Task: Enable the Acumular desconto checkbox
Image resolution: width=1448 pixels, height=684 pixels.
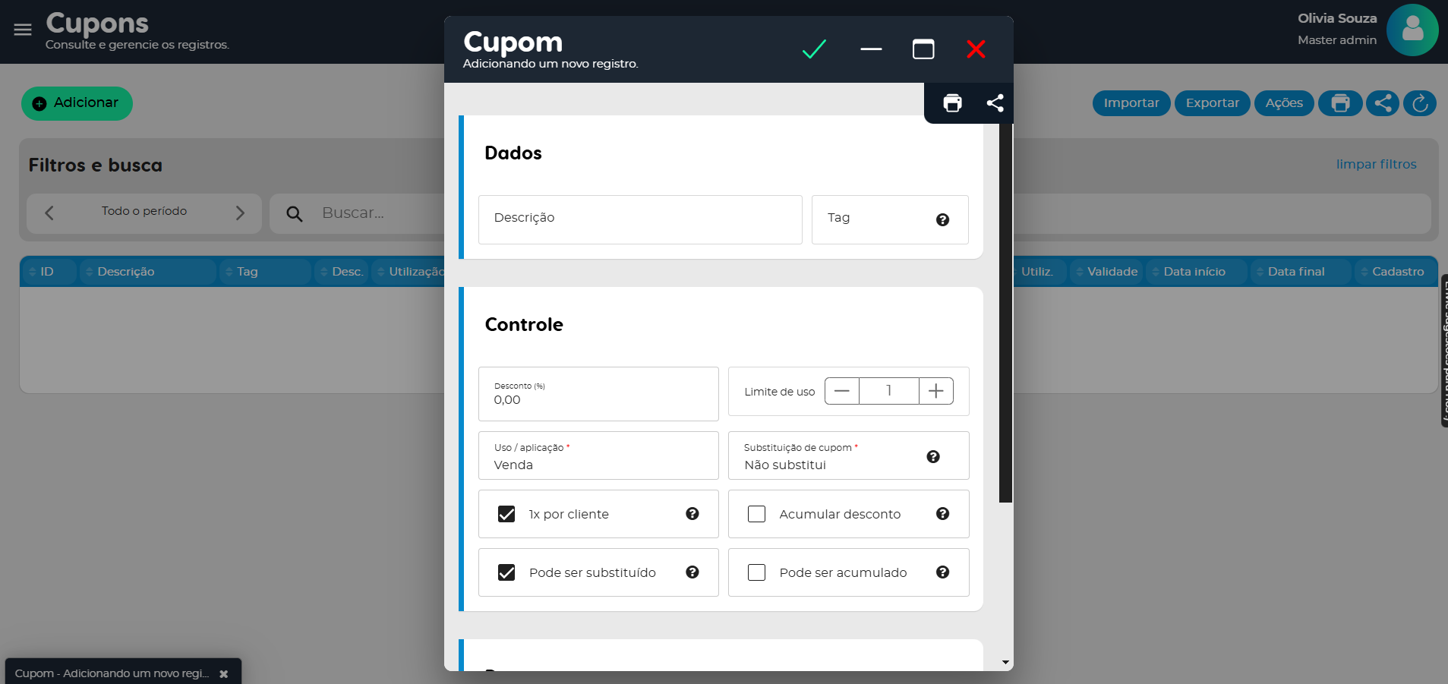Action: [757, 514]
